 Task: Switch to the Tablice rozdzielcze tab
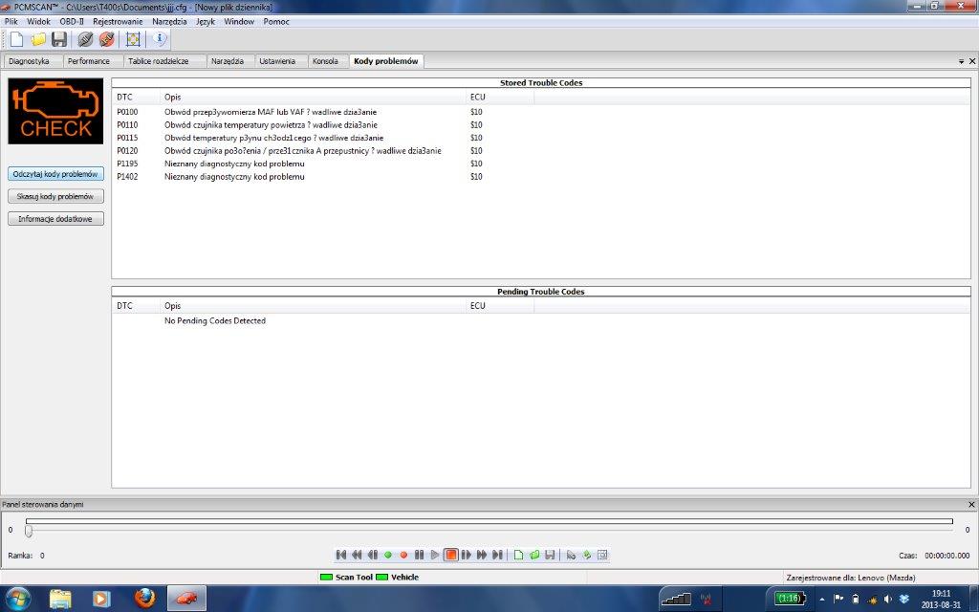tap(159, 61)
